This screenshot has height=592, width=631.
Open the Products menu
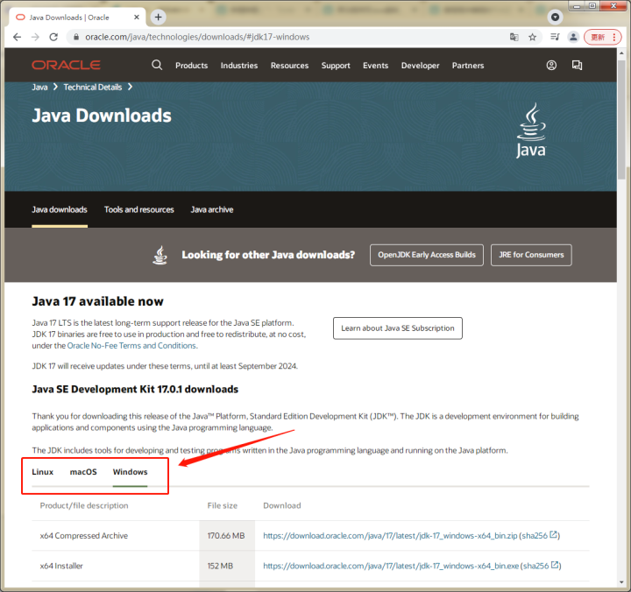(192, 66)
